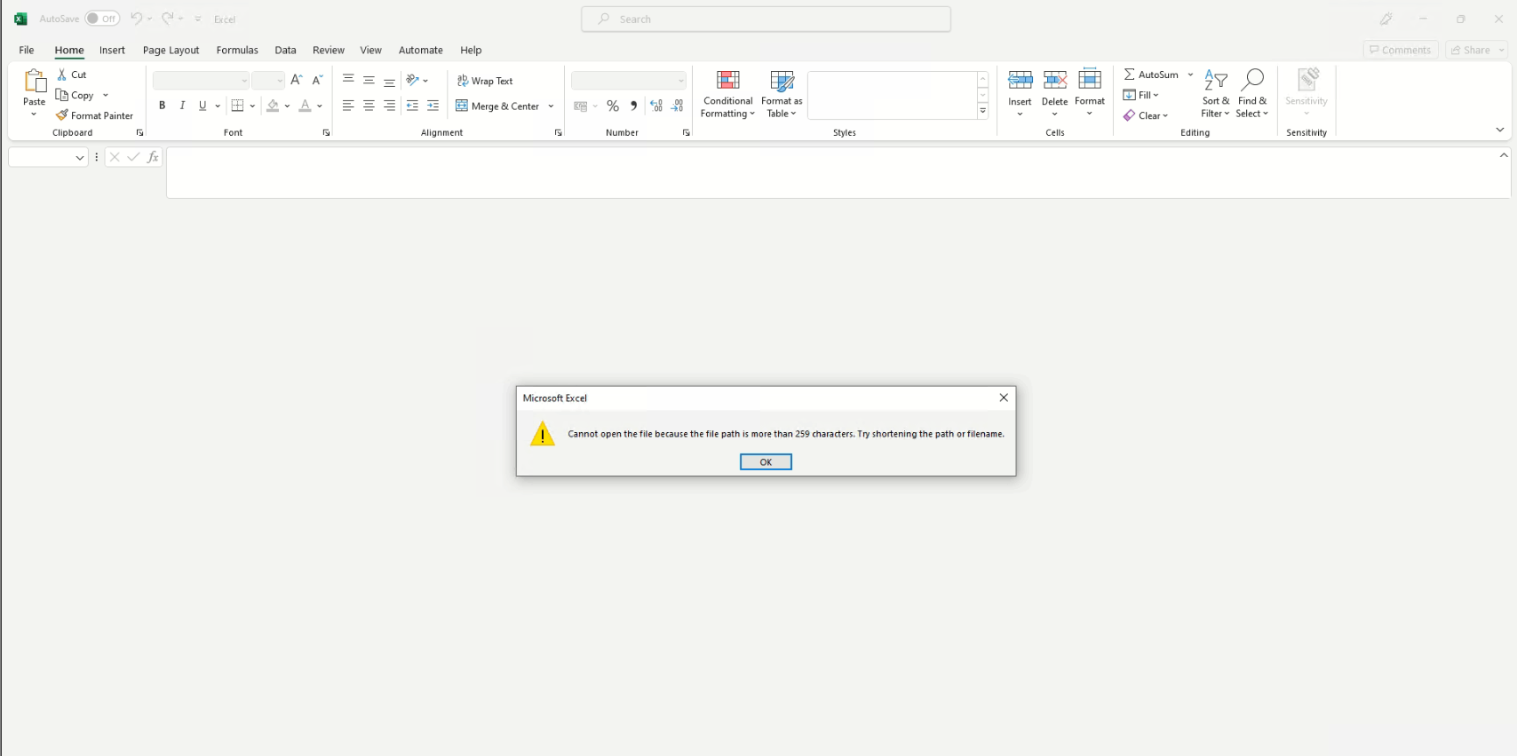Click the AutoSum button
The image size is (1517, 756).
tap(1151, 75)
